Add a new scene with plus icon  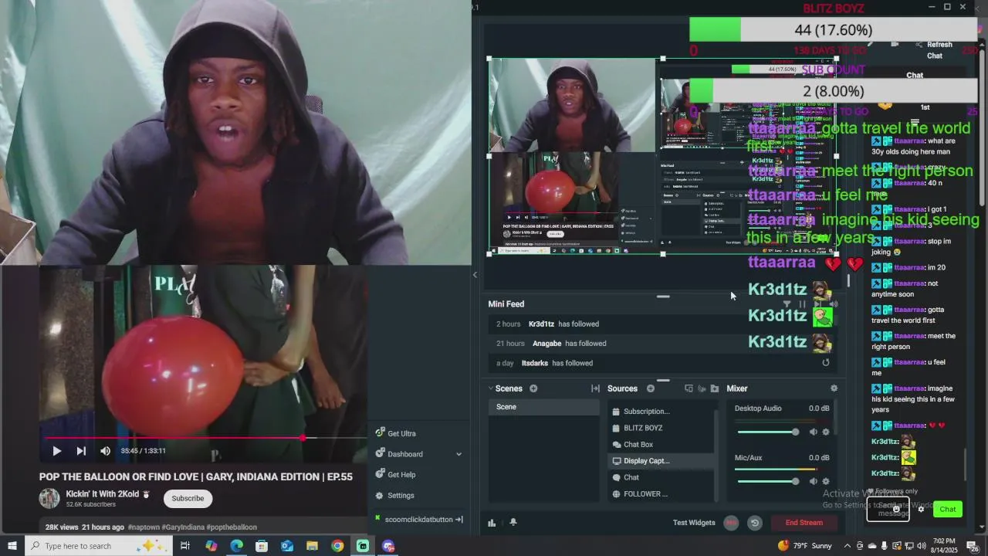(533, 388)
